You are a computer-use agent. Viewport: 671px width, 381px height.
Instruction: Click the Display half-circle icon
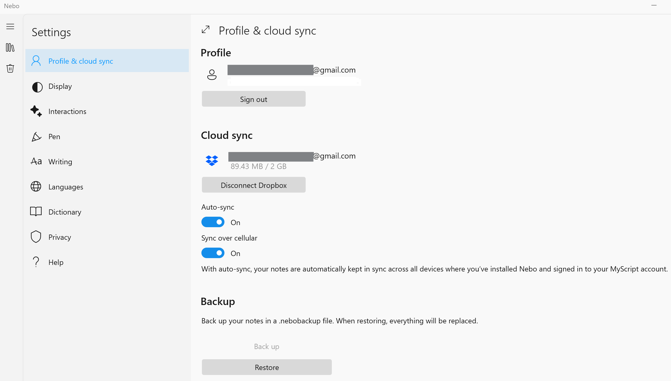pyautogui.click(x=37, y=87)
